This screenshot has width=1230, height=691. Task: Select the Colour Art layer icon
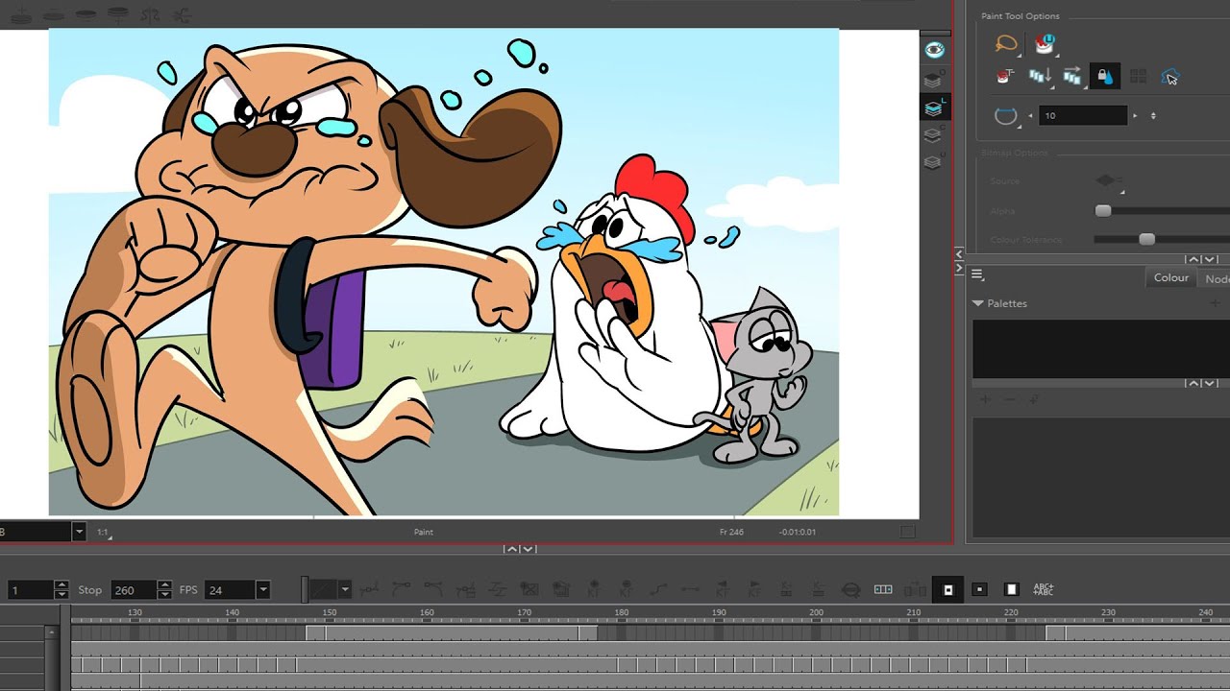(932, 136)
